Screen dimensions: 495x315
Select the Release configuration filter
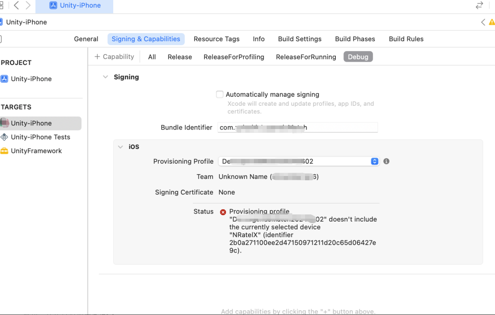180,57
